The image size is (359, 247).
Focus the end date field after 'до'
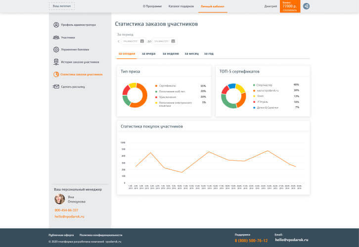(x=164, y=41)
